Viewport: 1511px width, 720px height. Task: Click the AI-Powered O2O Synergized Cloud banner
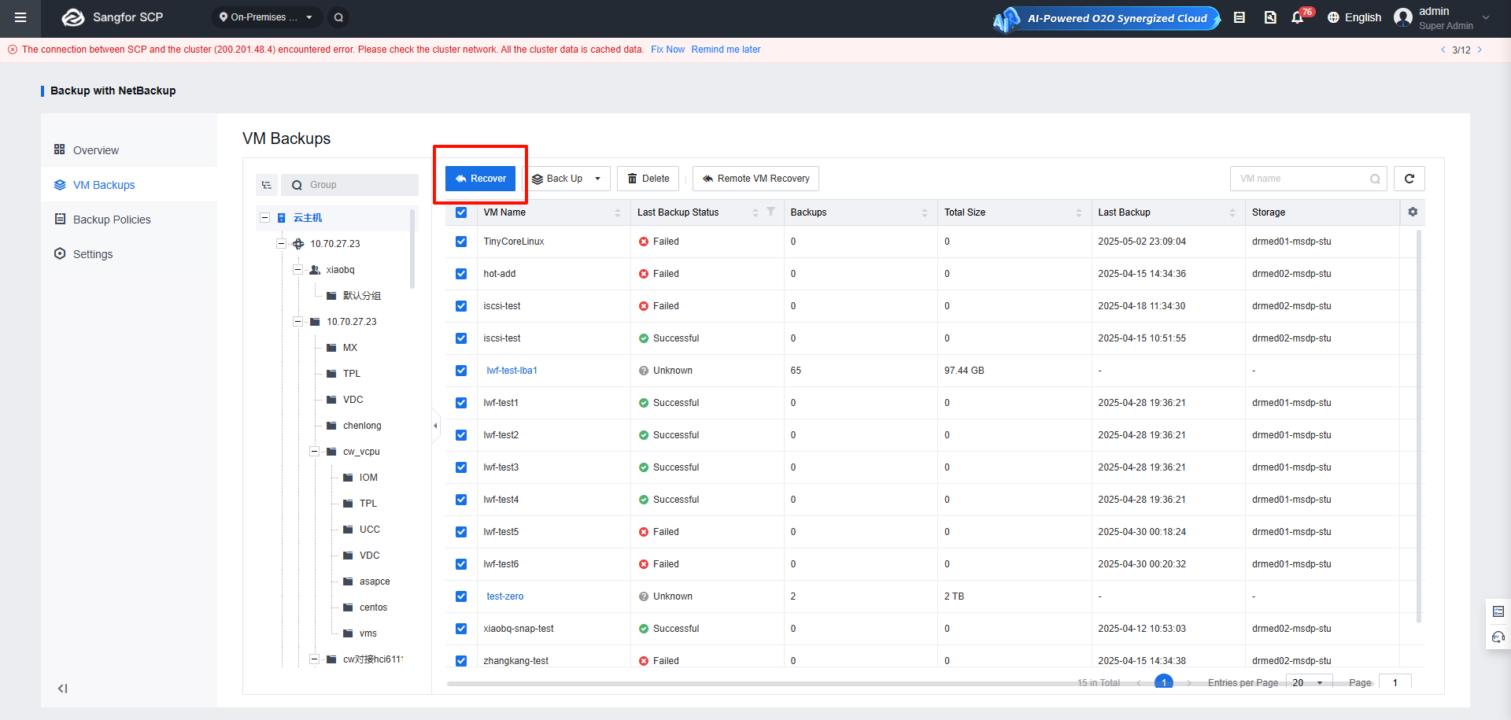(1107, 18)
